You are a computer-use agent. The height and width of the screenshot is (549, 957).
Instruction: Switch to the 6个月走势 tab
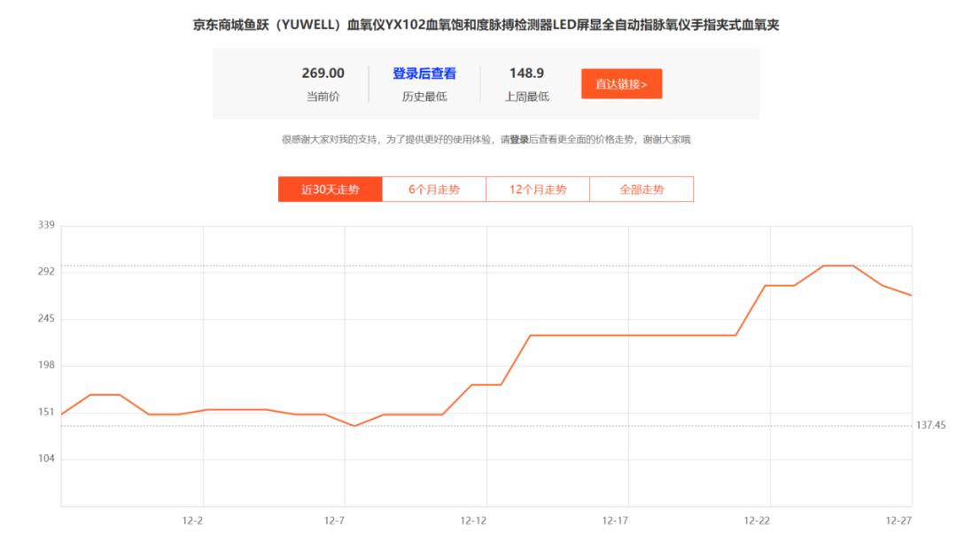pos(433,189)
